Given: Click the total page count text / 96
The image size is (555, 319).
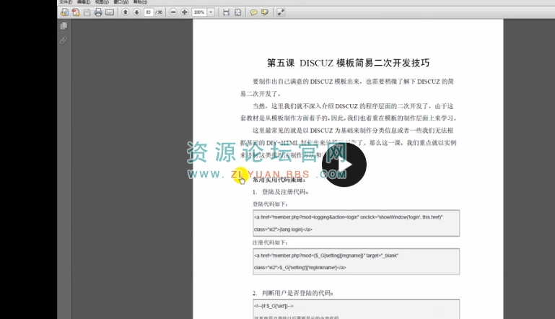Looking at the screenshot, I should pyautogui.click(x=159, y=12).
